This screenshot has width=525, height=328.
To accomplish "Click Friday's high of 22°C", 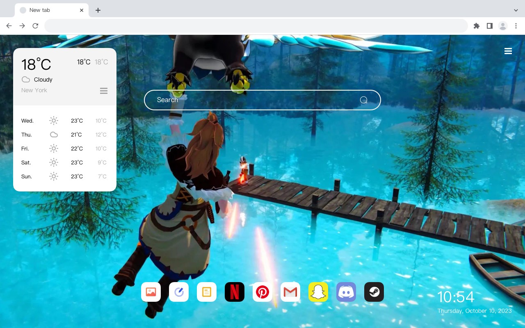I will 77,148.
